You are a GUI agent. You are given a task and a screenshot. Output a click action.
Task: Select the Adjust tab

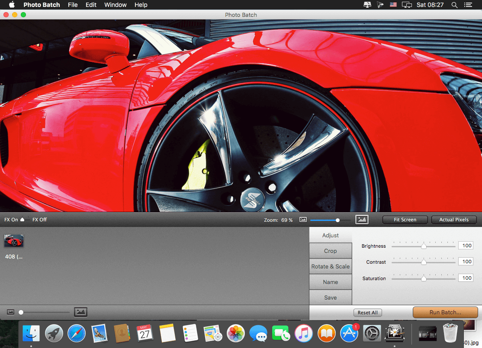[331, 235]
